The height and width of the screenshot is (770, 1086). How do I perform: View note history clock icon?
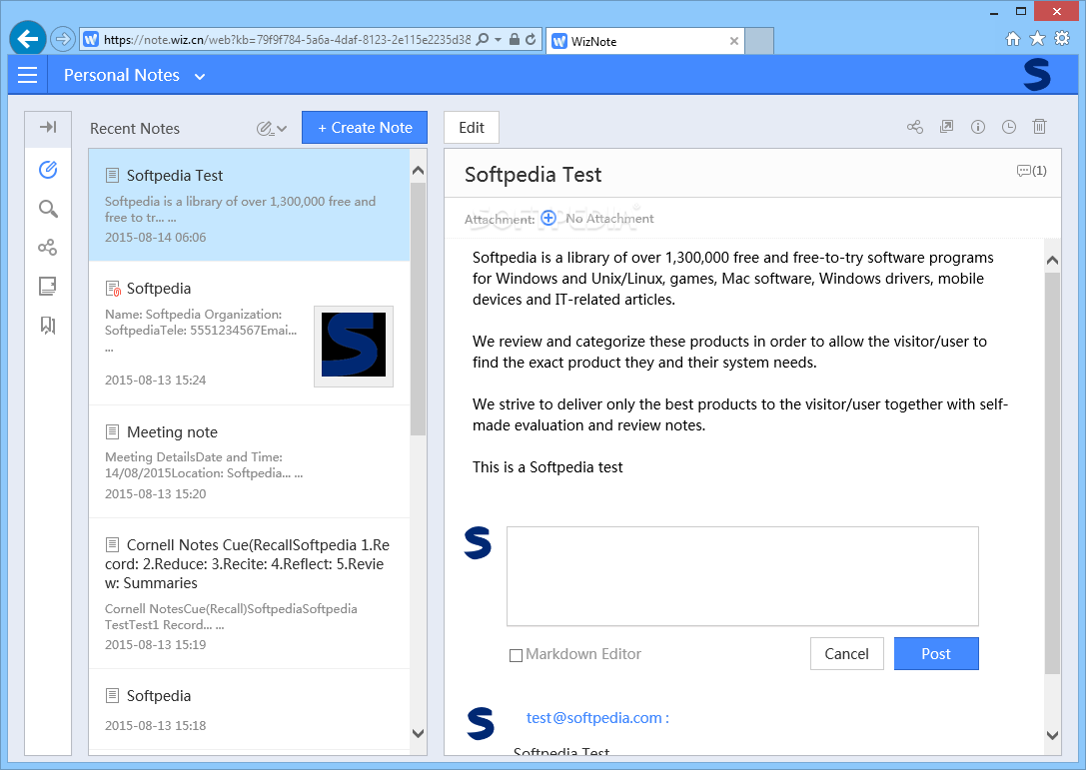[x=1008, y=127]
